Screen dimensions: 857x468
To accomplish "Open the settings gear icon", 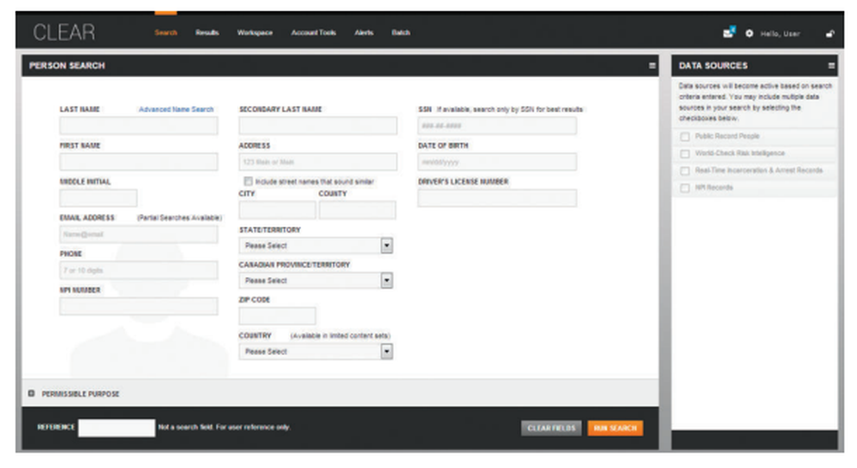I will [x=749, y=33].
